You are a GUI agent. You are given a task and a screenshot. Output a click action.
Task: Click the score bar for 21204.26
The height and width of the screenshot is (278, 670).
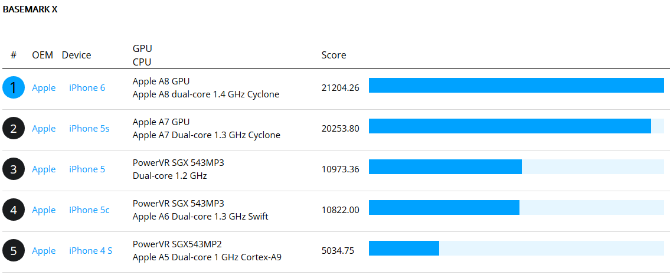tap(517, 86)
